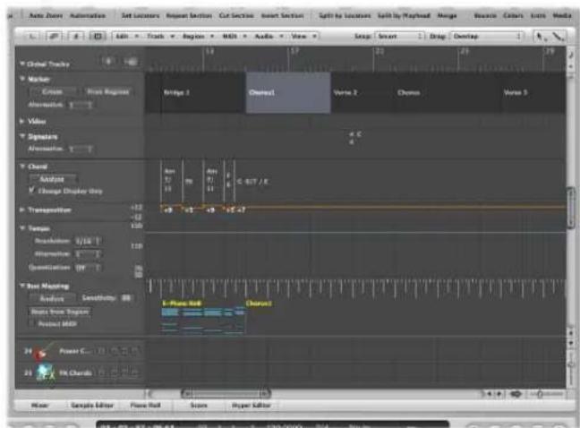Open the Snap mode dropdown

click(399, 36)
